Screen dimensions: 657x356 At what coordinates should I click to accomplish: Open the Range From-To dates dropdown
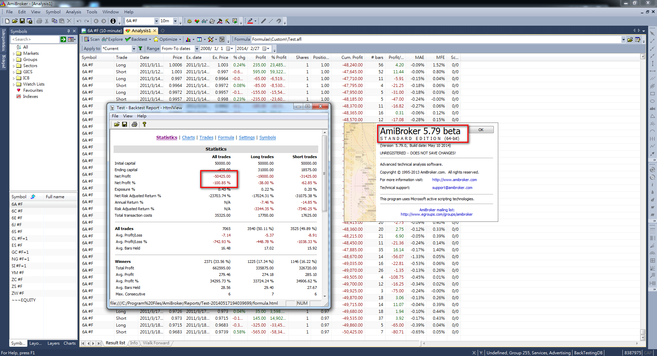pos(197,49)
